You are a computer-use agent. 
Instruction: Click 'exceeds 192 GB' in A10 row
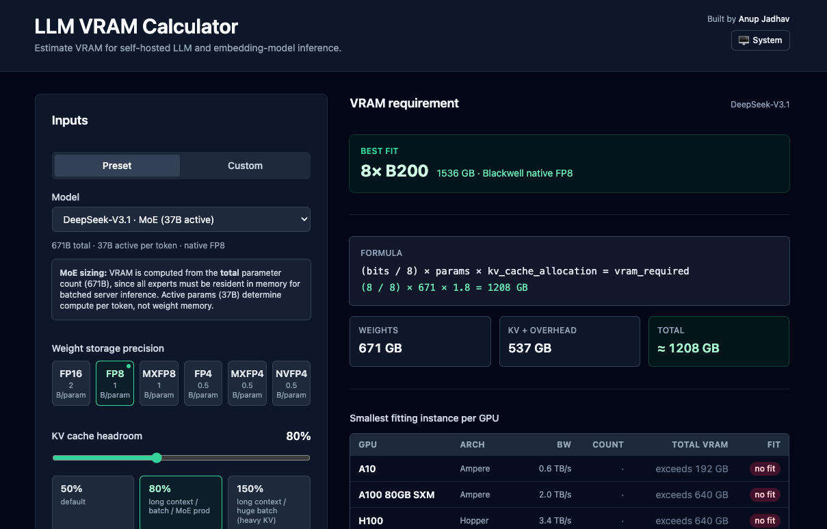coord(692,469)
